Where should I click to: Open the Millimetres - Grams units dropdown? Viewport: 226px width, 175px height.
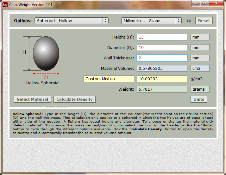[x=151, y=21]
